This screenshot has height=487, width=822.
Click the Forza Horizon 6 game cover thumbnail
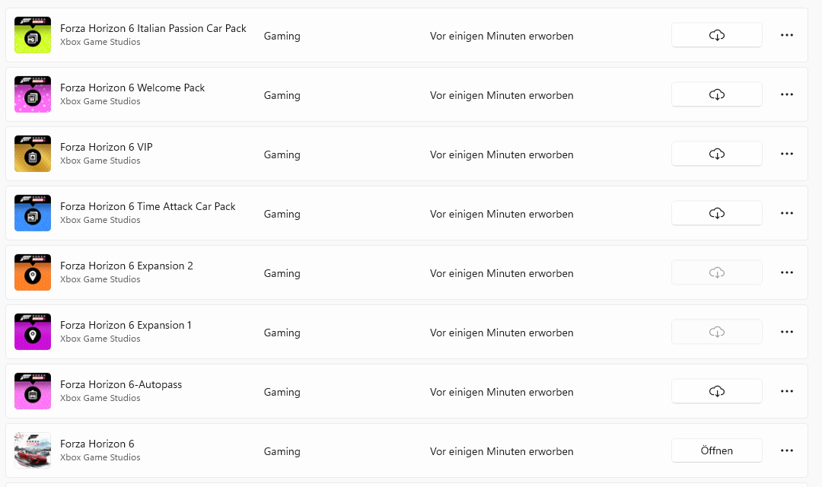point(33,450)
